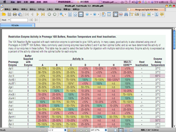This screenshot has width=176, height=132.
Task: Open the Find options dropdown
Action: pyautogui.click(x=9, y=20)
